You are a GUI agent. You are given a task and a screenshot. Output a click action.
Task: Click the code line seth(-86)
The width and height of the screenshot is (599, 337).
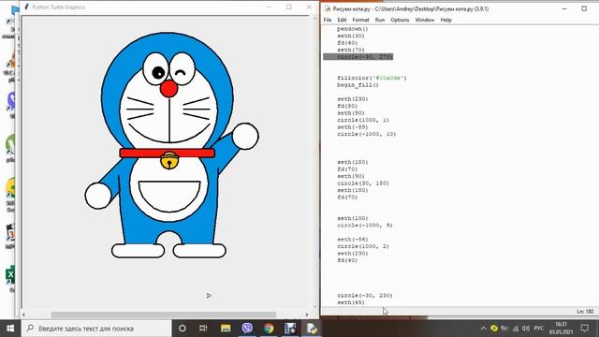(x=352, y=240)
